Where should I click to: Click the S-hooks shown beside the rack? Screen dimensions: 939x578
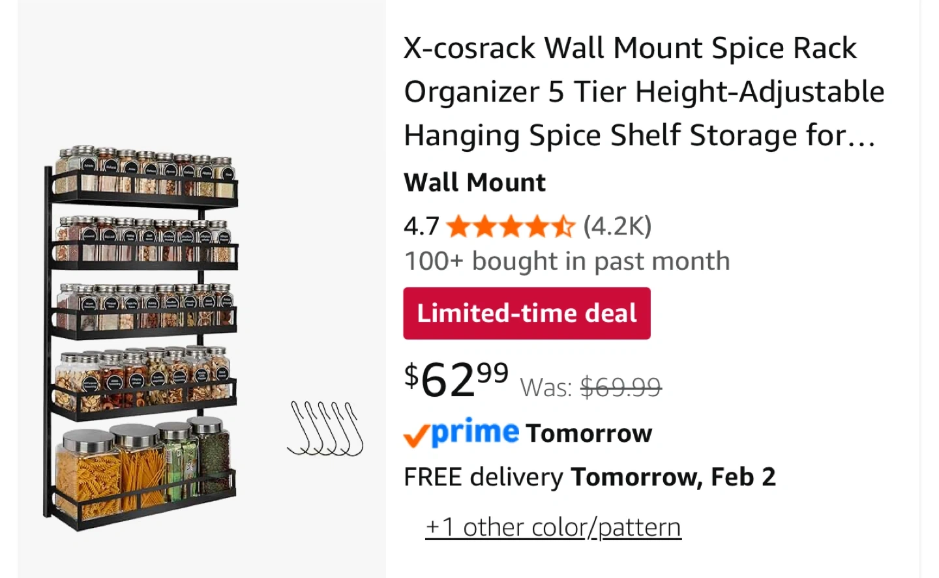pyautogui.click(x=325, y=428)
